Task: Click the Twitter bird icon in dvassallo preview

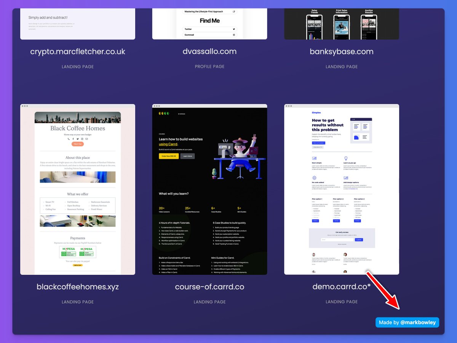Action: coord(234,29)
